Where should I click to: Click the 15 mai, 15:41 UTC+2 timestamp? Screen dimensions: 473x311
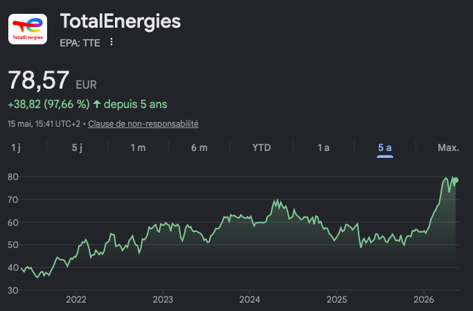[44, 124]
